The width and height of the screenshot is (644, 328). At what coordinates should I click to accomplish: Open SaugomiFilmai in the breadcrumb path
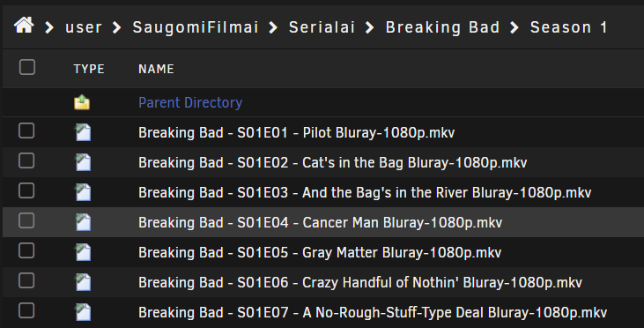196,27
